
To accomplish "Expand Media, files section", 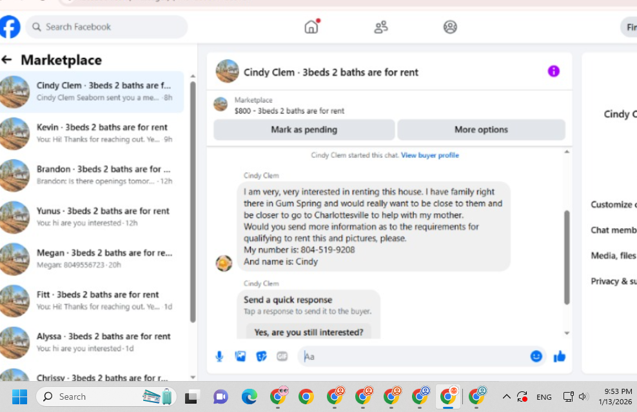I will (x=613, y=256).
